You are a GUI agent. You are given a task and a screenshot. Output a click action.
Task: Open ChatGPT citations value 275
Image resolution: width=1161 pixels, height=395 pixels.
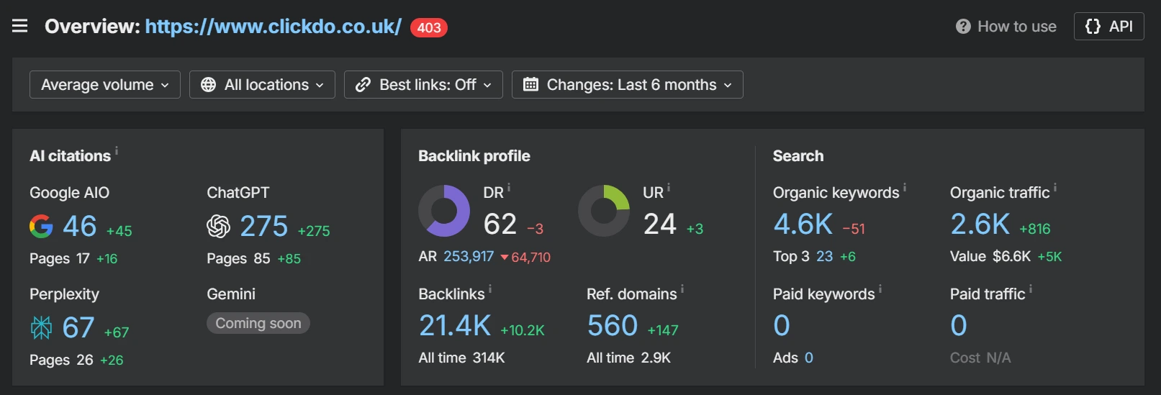point(264,227)
